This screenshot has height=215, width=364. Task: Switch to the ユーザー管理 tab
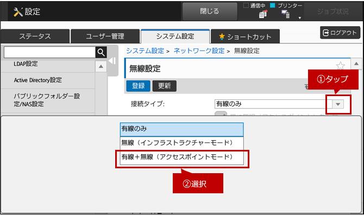(x=105, y=36)
